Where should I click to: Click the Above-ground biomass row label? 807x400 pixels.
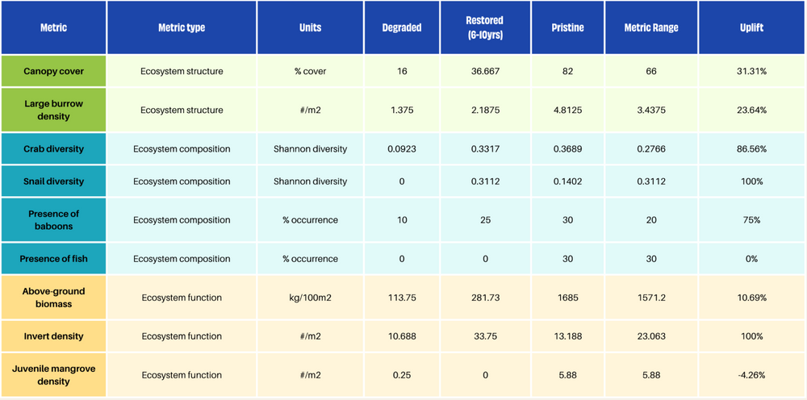click(x=53, y=298)
